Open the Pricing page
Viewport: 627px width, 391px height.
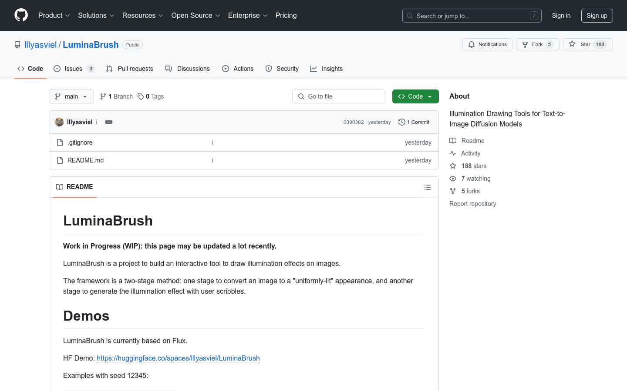(286, 16)
